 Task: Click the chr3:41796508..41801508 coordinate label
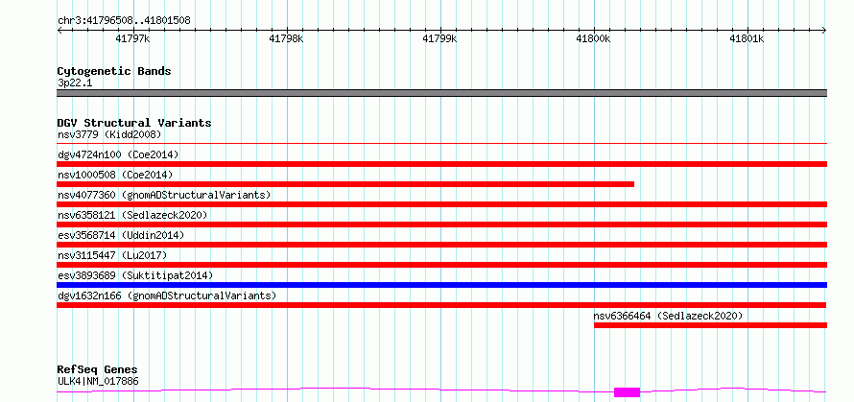pyautogui.click(x=124, y=21)
